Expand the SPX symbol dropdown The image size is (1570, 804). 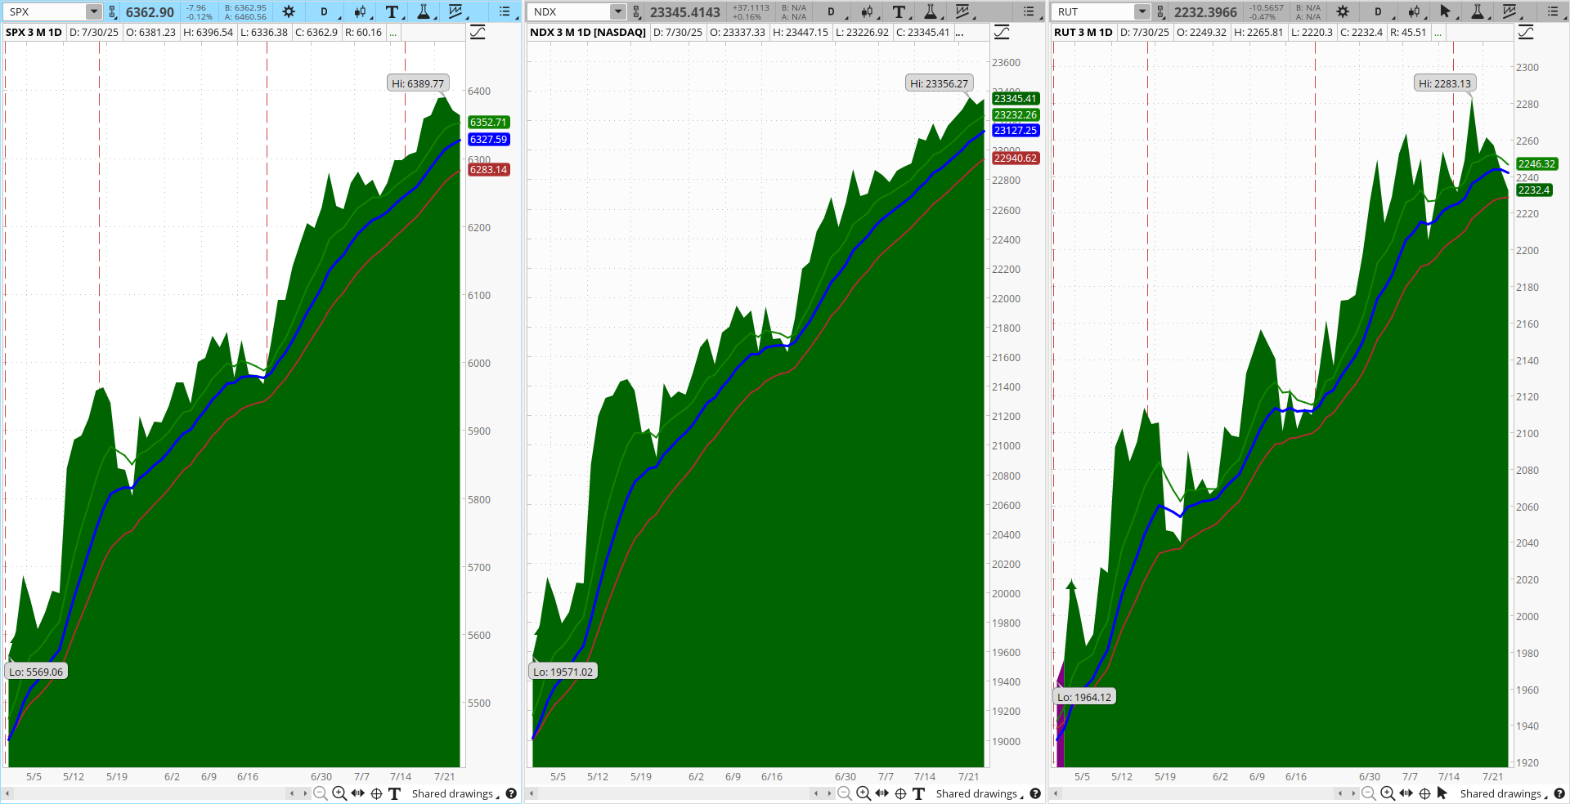tap(93, 11)
